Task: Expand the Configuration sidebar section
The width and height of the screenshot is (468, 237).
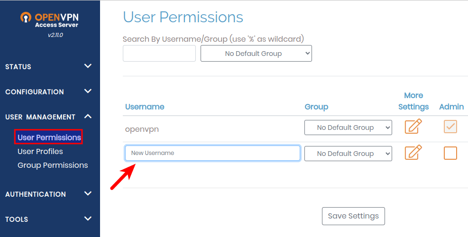Action: (x=88, y=91)
